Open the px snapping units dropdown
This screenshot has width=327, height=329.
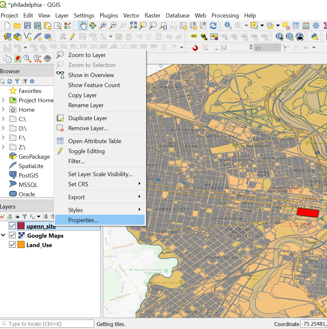tap(267, 48)
